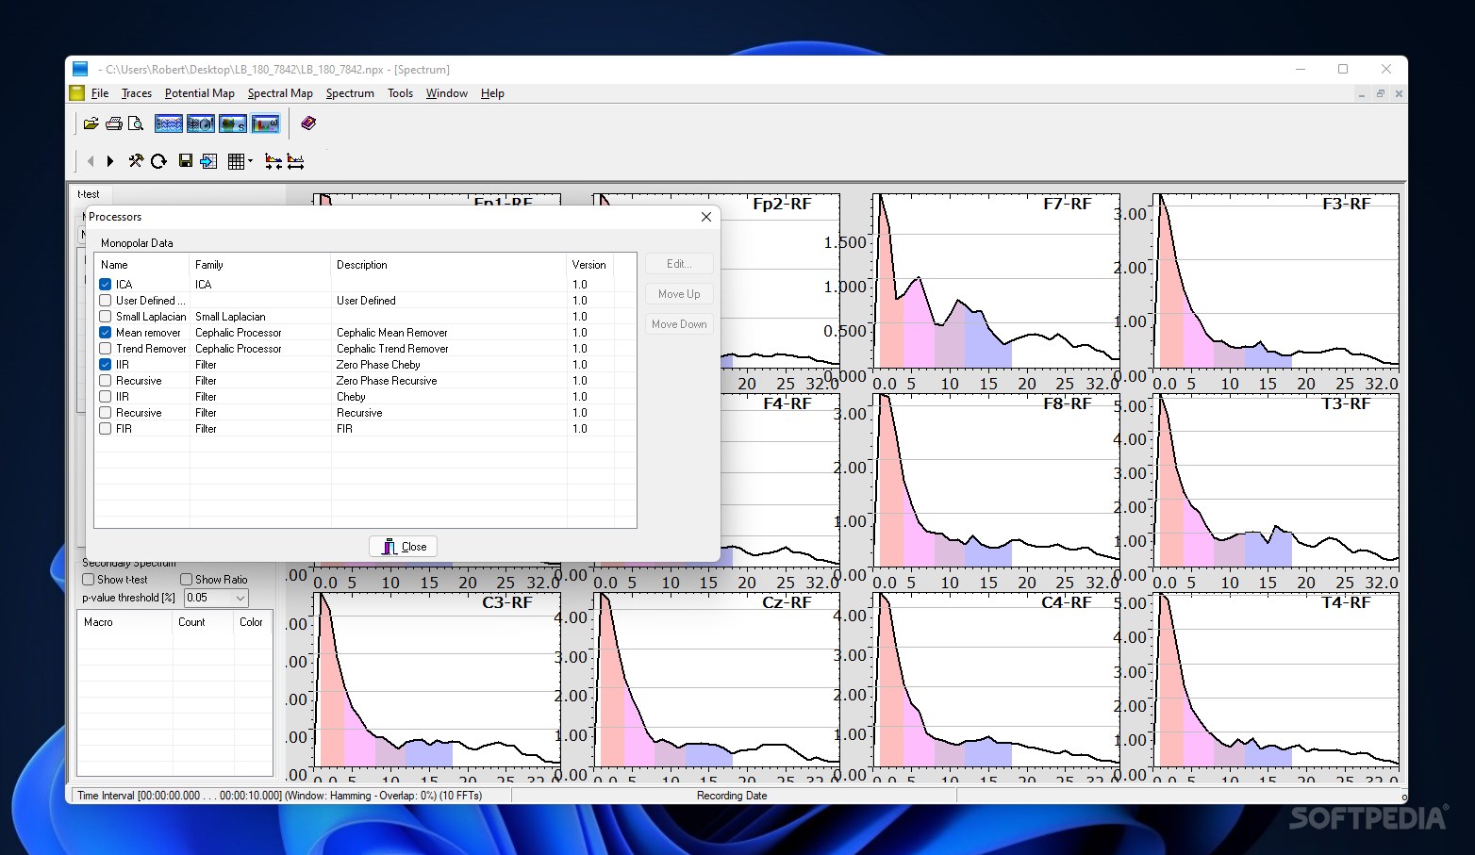Click the Name column header in Processors
1475x855 pixels.
pyautogui.click(x=142, y=265)
